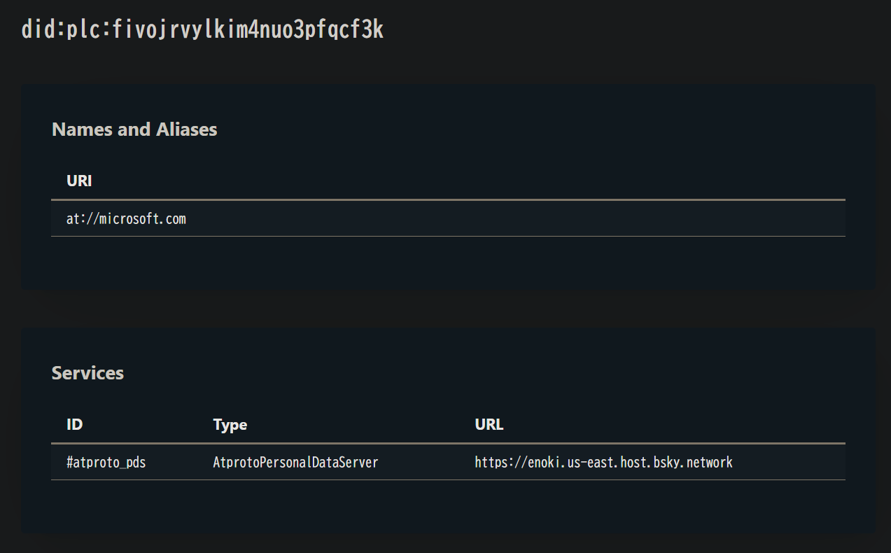Click the Names and Aliases heading
Viewport: 891px width, 553px height.
(x=134, y=129)
